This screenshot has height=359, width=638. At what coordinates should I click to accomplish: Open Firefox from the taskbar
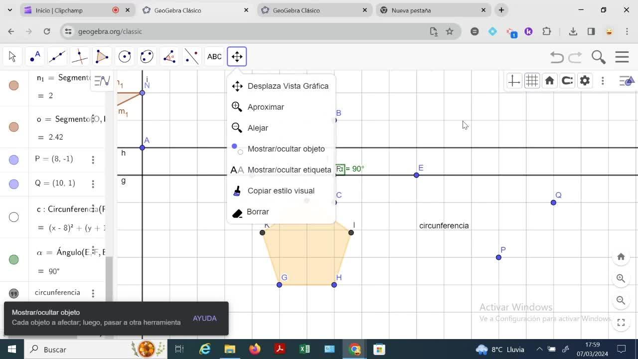pyautogui.click(x=255, y=350)
